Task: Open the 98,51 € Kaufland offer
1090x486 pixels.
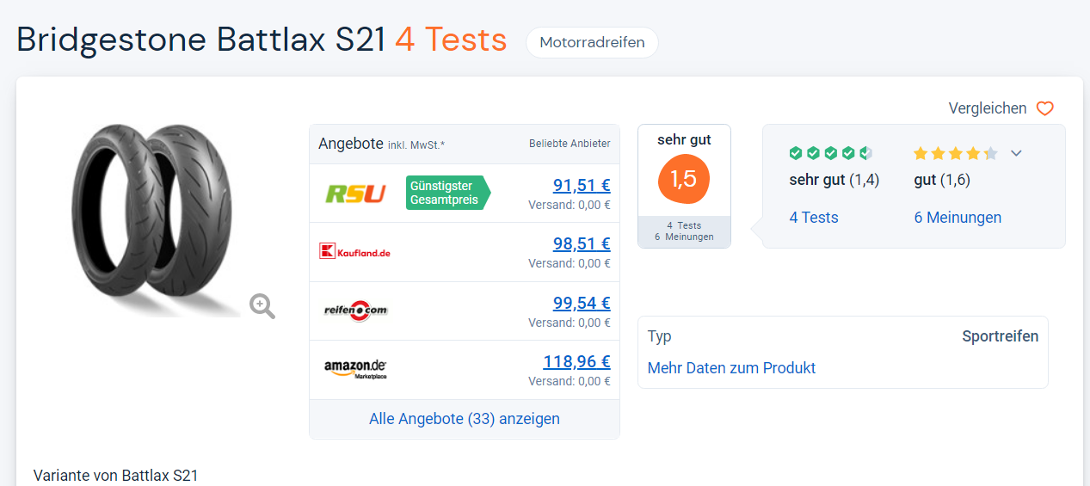Action: tap(582, 243)
